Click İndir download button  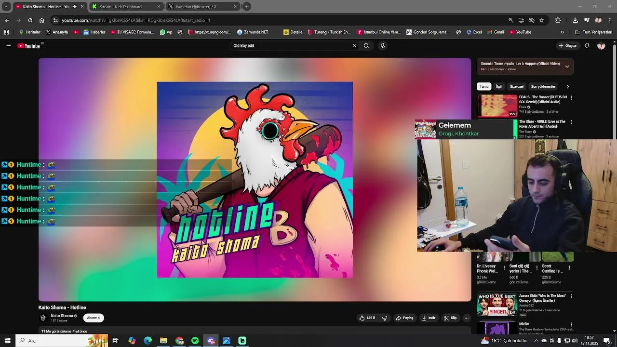point(429,318)
